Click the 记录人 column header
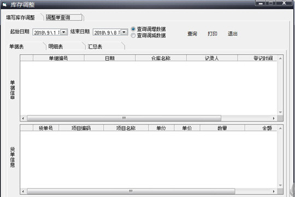Viewport: 295px width, 197px height. pyautogui.click(x=212, y=58)
